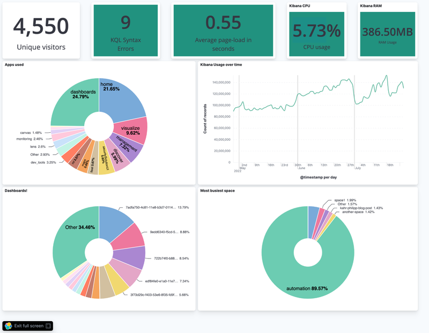Click the 7adfa750 dashboard label at 13.79%
Image resolution: width=429 pixels, height=333 pixels.
pos(150,207)
